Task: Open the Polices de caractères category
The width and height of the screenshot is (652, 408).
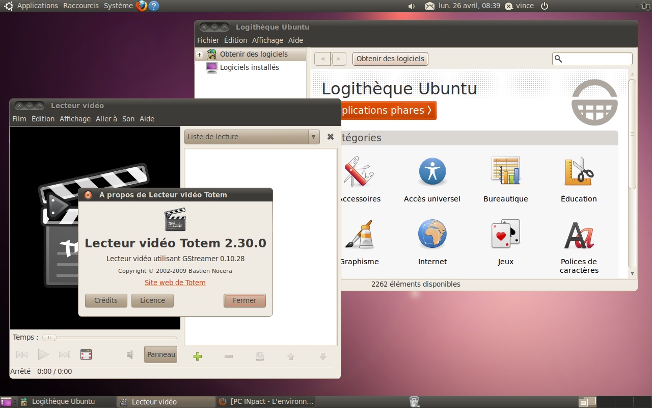Action: click(x=579, y=235)
